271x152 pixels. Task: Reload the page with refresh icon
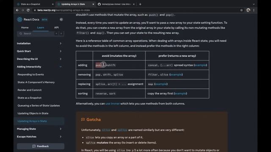[x=28, y=10]
